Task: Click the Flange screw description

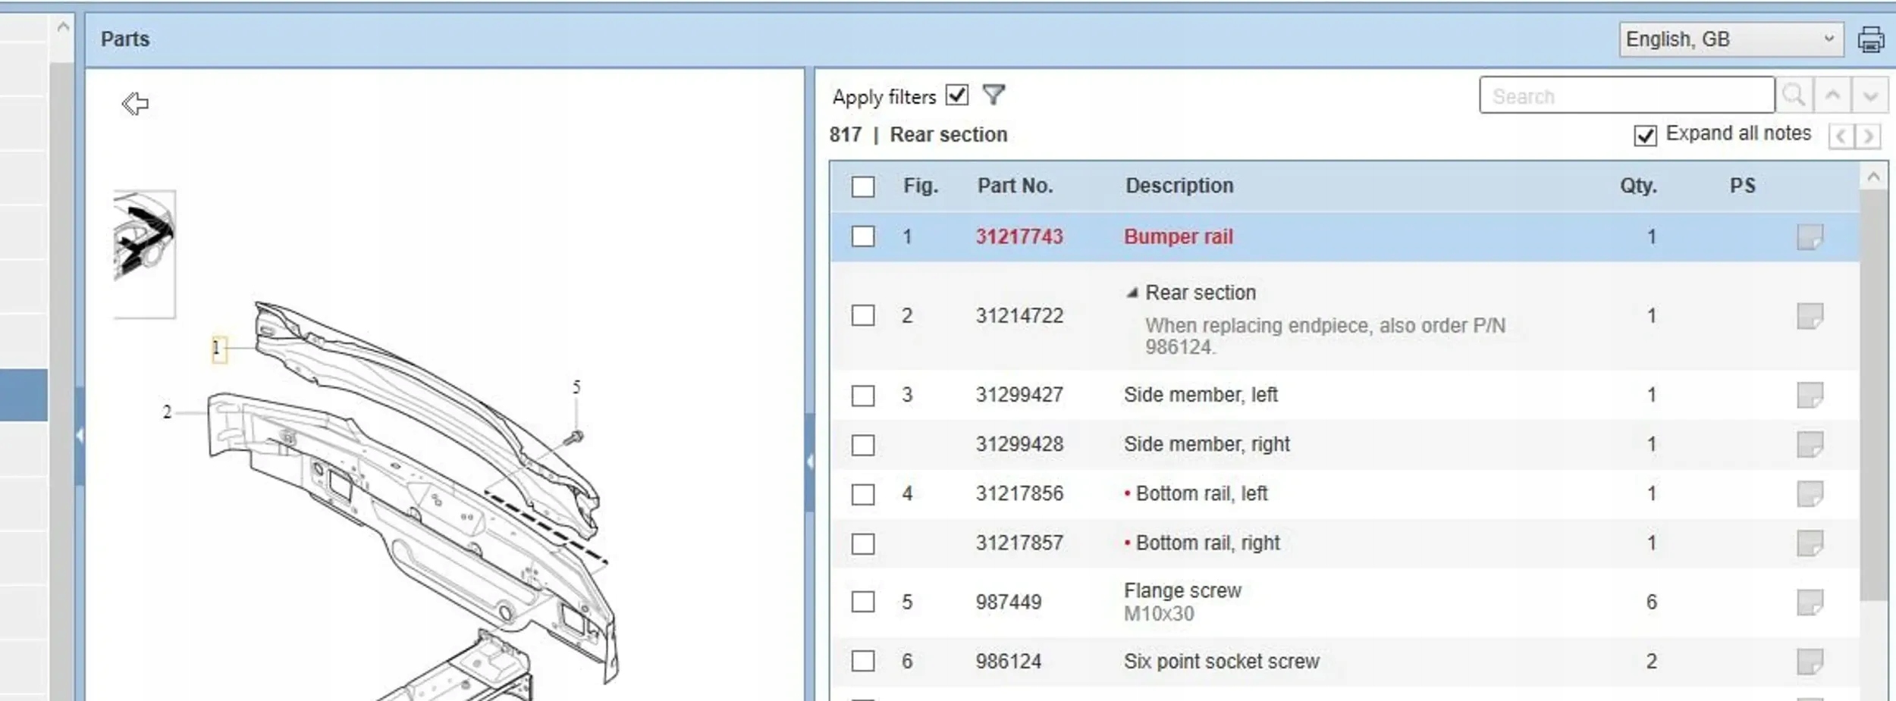Action: [1182, 590]
